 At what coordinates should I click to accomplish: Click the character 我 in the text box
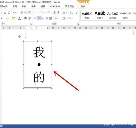[x=39, y=52]
